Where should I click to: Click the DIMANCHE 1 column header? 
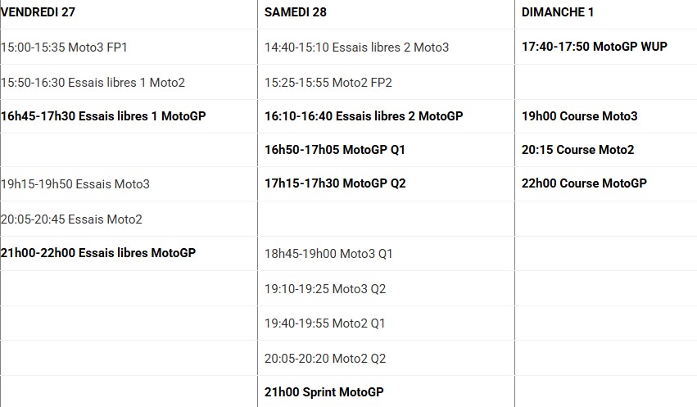(558, 12)
